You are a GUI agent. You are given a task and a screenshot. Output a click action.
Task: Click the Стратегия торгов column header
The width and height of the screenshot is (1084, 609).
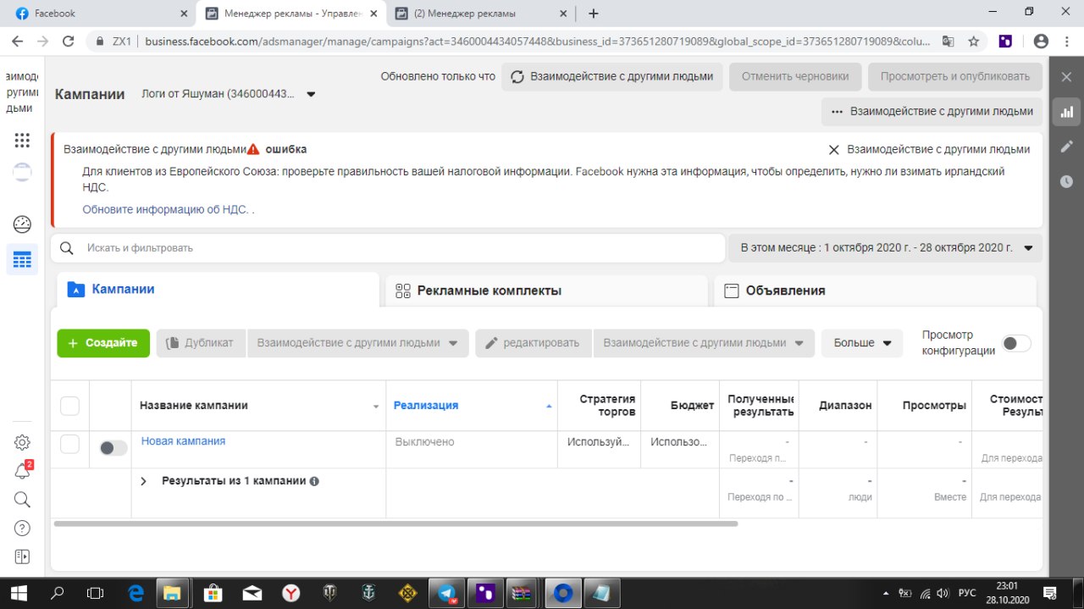tap(606, 406)
